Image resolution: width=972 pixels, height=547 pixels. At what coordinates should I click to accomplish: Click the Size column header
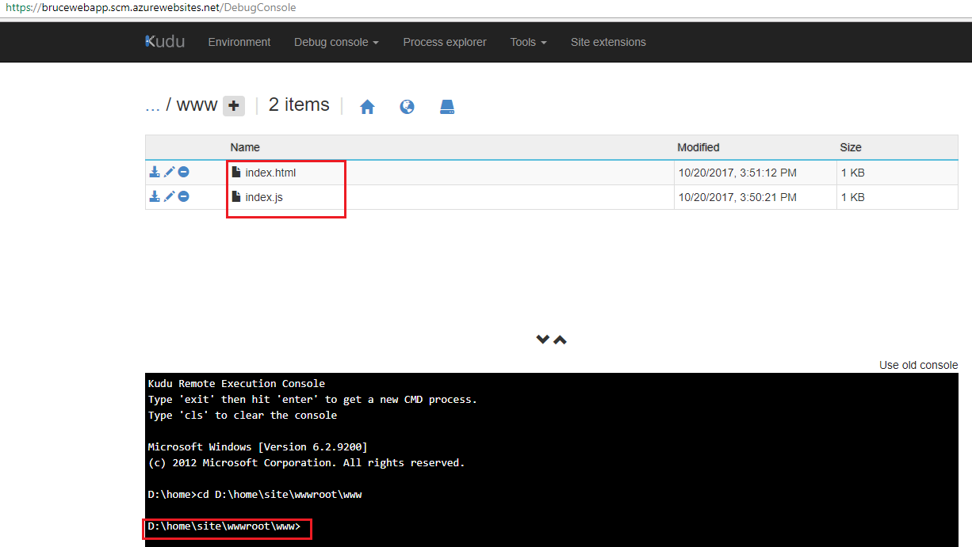point(851,147)
